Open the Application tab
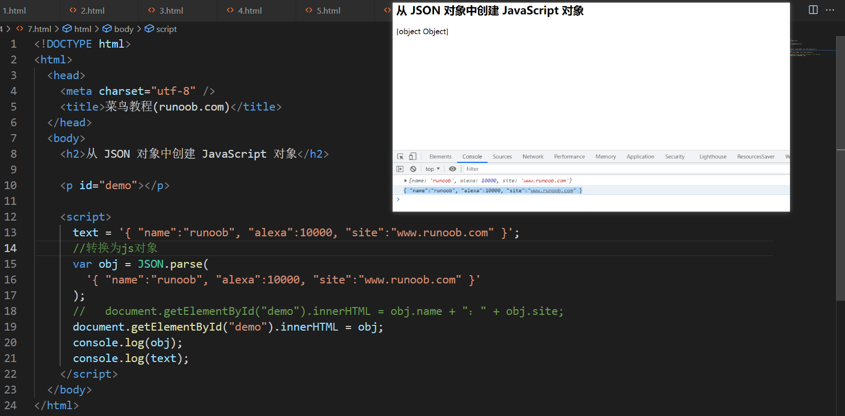Screen dimensions: 845x416 point(640,157)
